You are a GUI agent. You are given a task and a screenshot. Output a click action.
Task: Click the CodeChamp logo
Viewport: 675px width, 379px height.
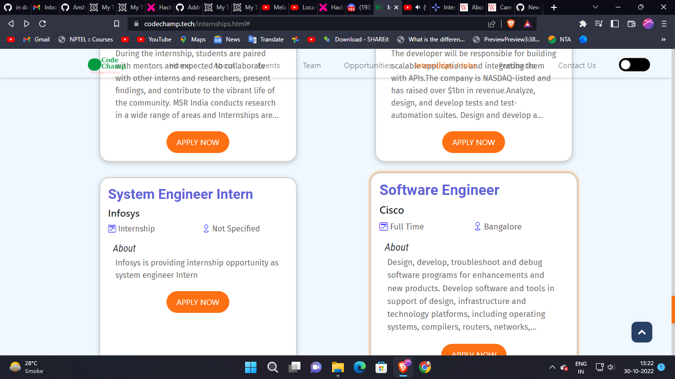click(107, 66)
